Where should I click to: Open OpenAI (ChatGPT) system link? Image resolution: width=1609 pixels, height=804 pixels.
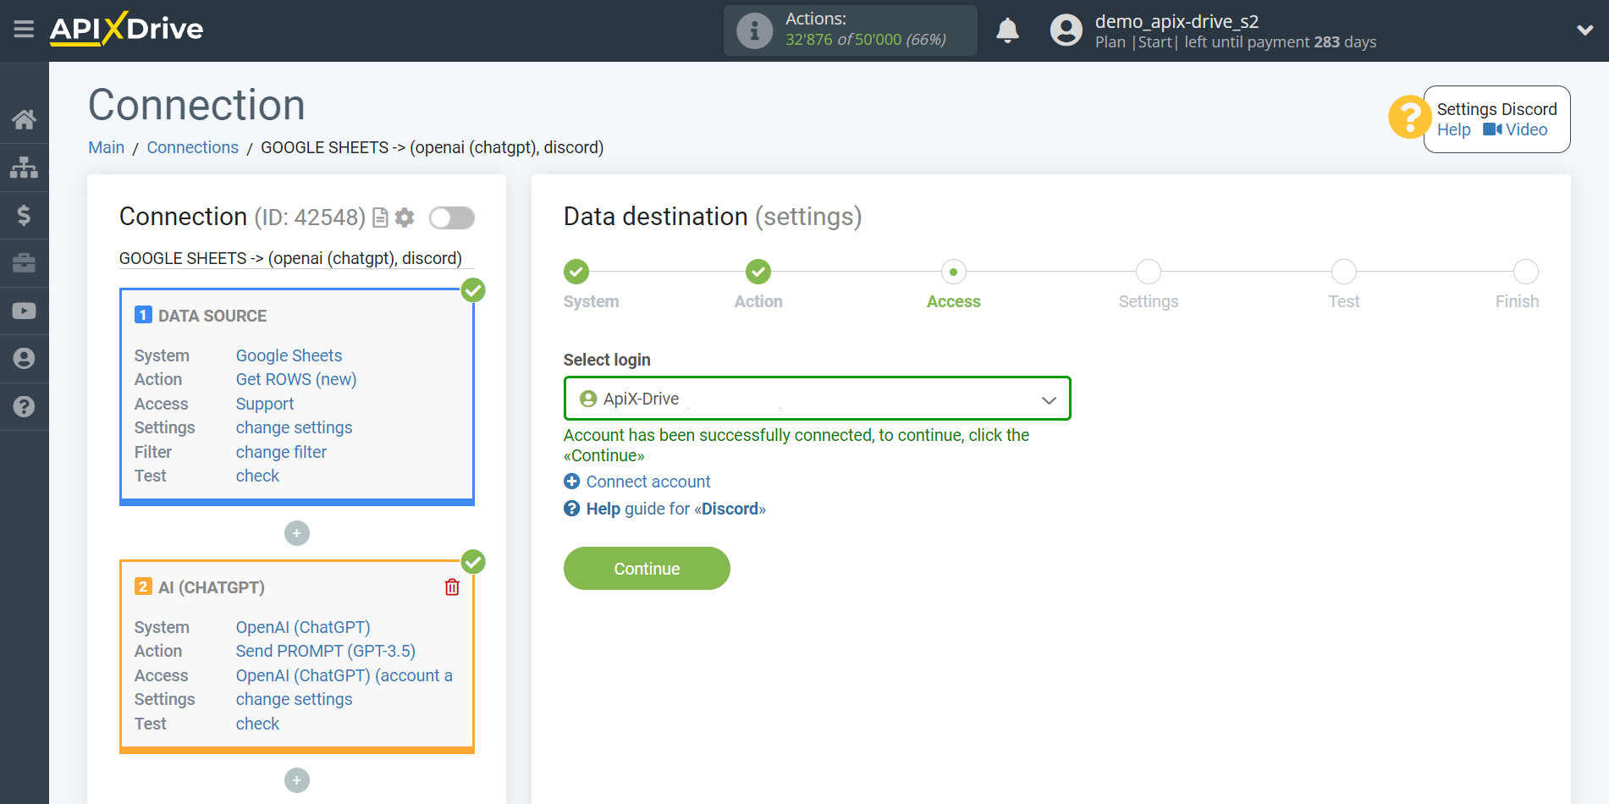click(x=303, y=627)
